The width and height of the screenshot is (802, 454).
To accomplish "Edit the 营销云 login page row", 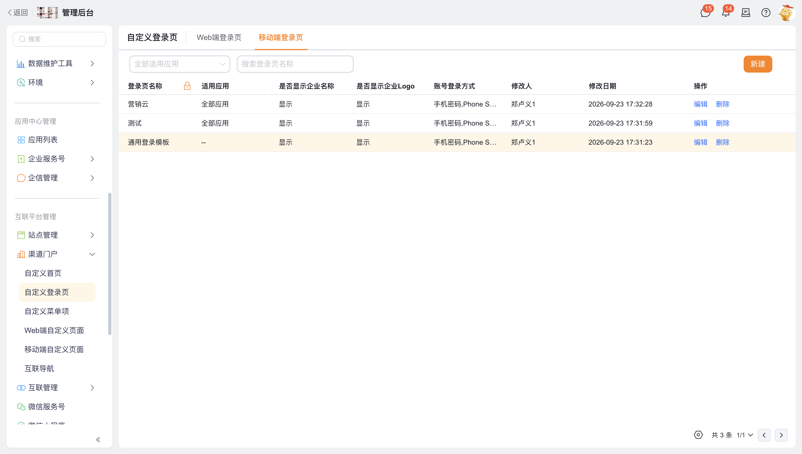I will (700, 104).
